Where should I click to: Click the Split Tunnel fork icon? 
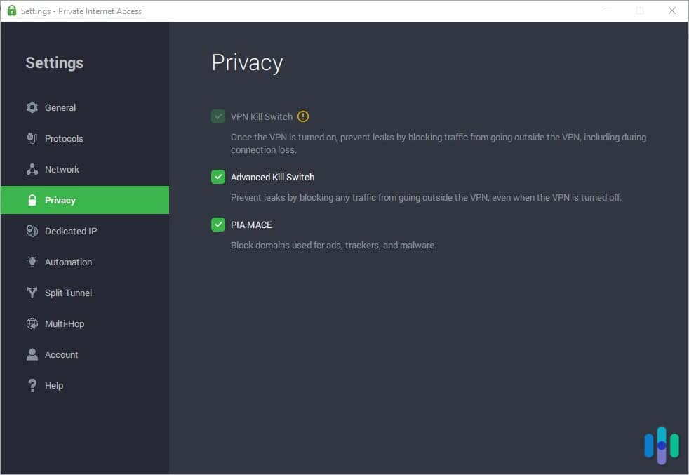coord(32,293)
